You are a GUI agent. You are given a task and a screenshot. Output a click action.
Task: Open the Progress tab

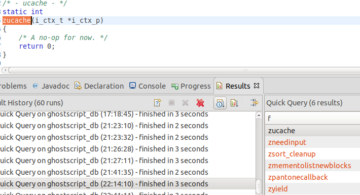pyautogui.click(x=195, y=86)
